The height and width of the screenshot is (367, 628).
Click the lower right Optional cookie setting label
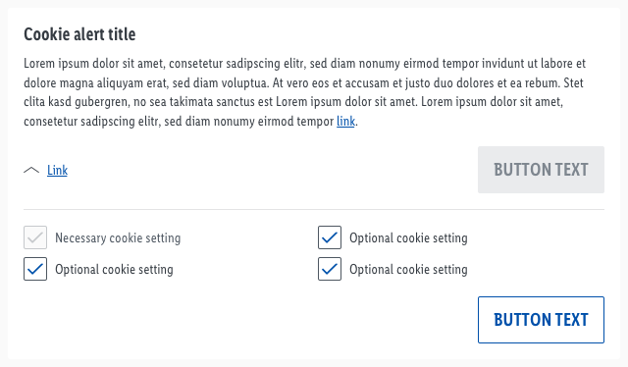[x=408, y=269]
